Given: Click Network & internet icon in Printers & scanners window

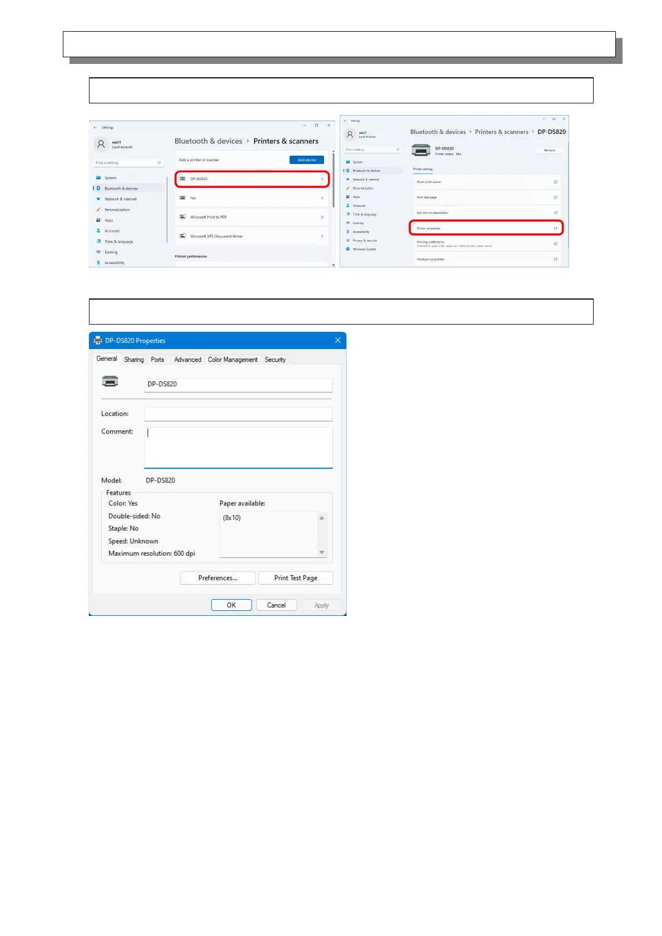Looking at the screenshot, I should (98, 199).
